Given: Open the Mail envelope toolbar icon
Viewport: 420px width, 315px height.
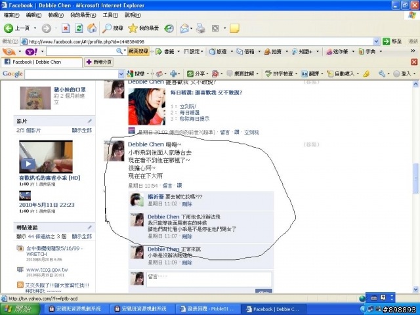Looking at the screenshot, I should [184, 28].
